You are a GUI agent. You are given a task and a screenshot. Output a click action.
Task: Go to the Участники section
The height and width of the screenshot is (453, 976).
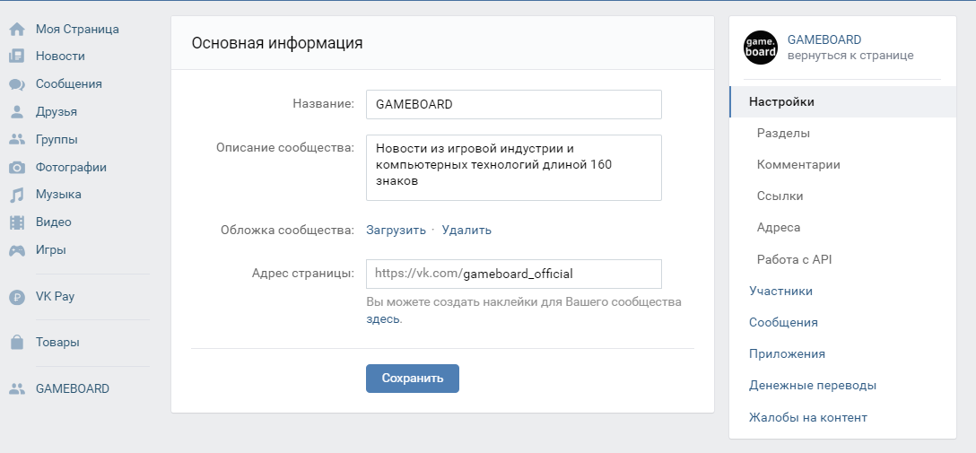(x=780, y=291)
